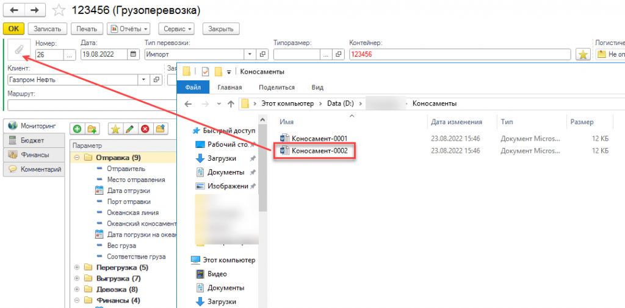Click the Записать button
The image size is (625, 308).
click(47, 29)
